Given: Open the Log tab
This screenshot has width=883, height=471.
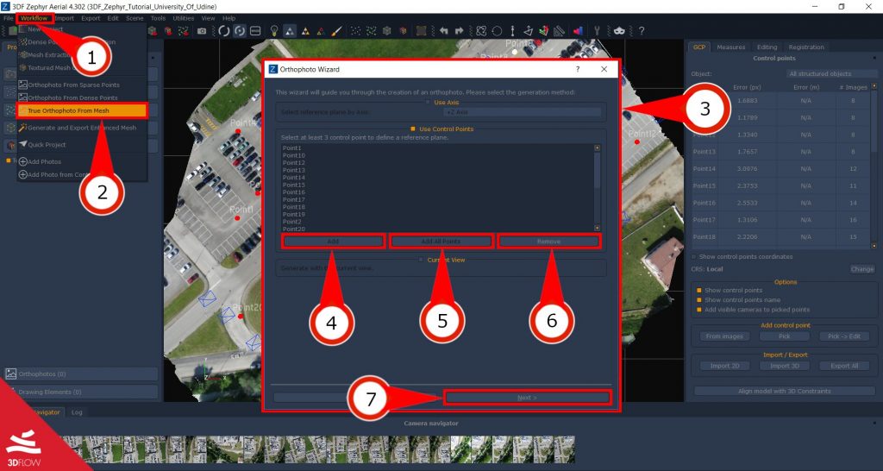Looking at the screenshot, I should click(x=77, y=412).
